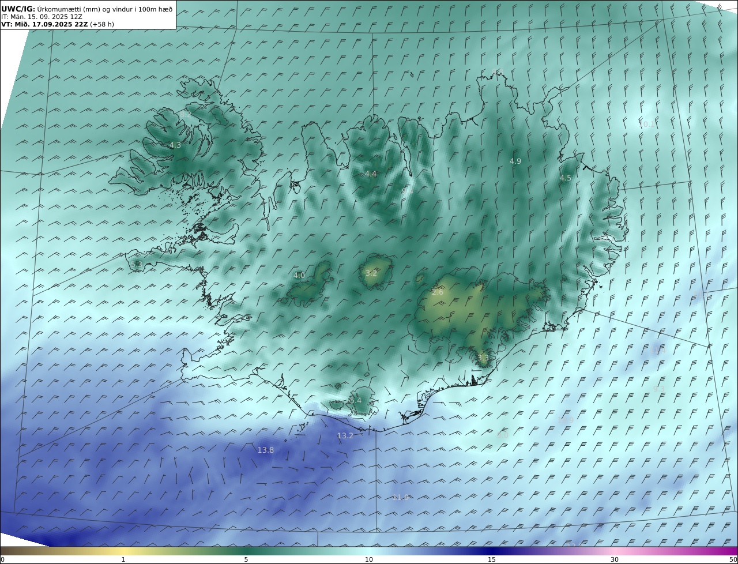Click the 4.4 value in north Iceland
This screenshot has width=738, height=564.
pos(371,174)
